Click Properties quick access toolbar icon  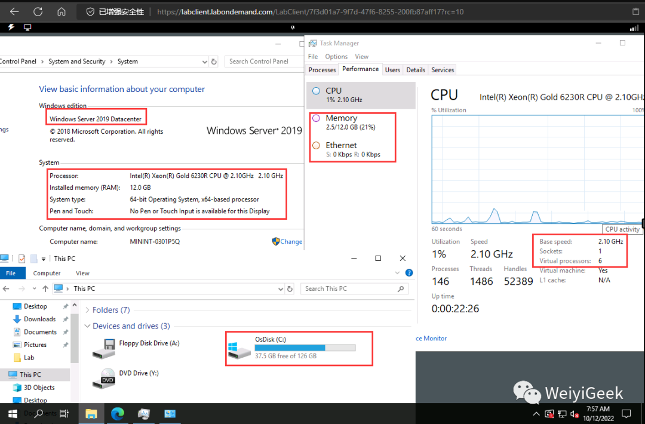coord(22,259)
